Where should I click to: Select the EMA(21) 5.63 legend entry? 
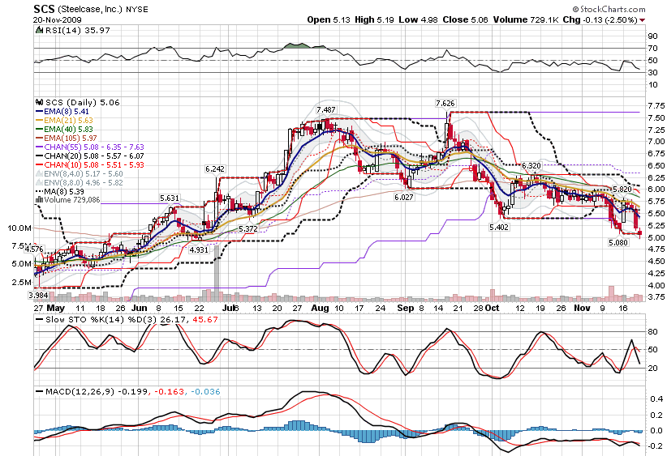click(x=64, y=120)
